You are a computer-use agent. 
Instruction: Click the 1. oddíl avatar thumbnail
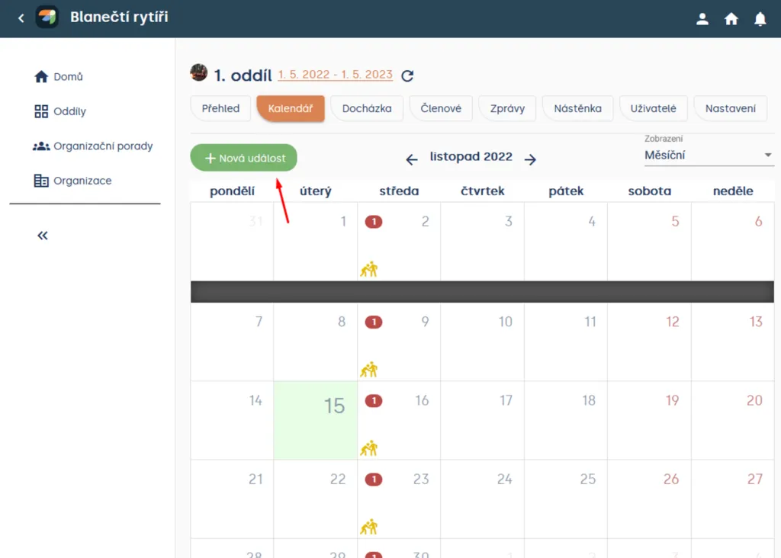[199, 72]
